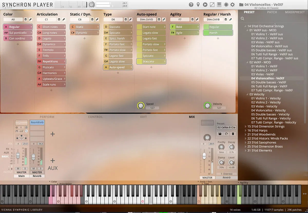Switch to the PATCH tab

pos(272,12)
